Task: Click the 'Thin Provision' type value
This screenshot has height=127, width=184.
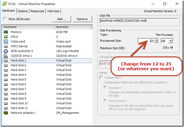Action: coord(164,35)
